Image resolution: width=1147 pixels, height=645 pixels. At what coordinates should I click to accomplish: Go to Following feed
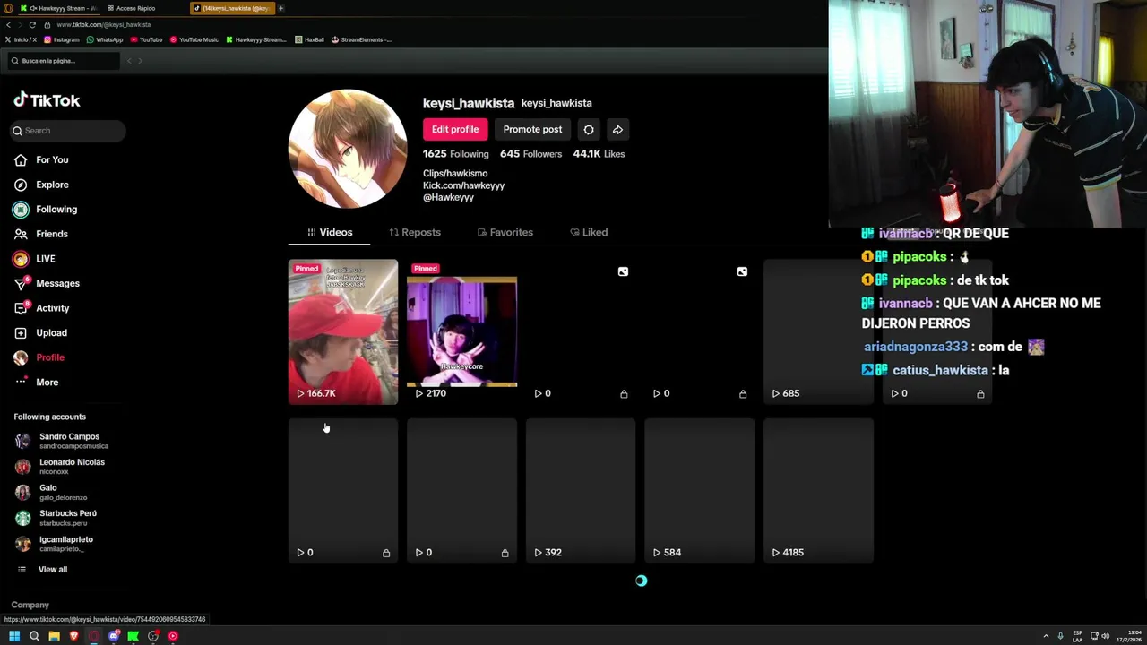coord(45,209)
